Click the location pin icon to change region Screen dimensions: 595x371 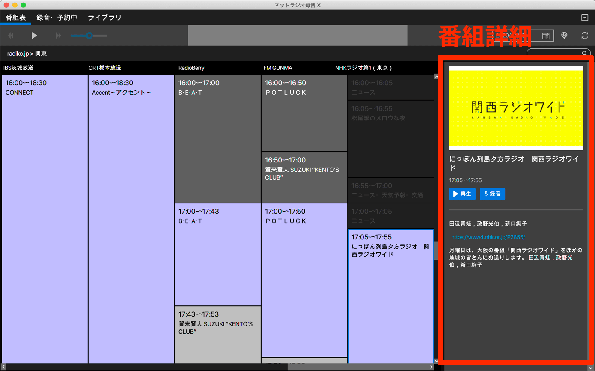[x=564, y=36]
